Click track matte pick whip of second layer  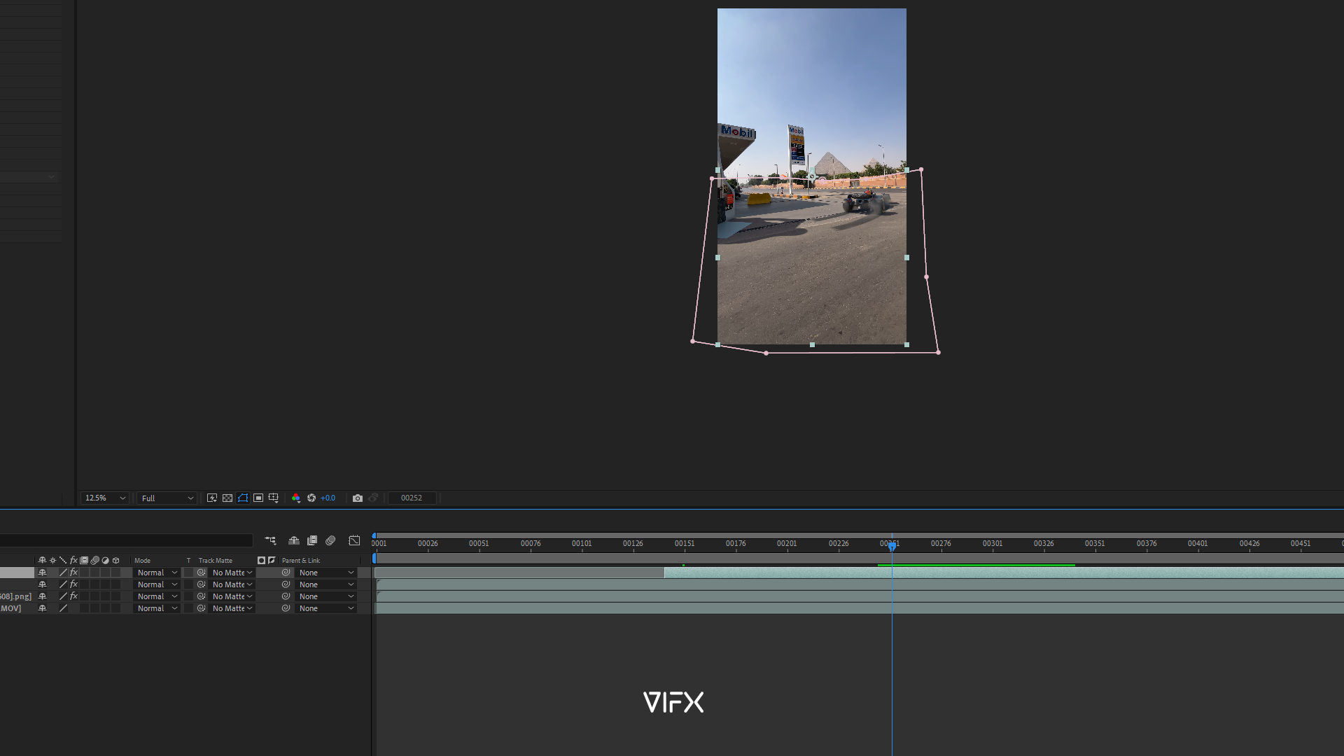pyautogui.click(x=201, y=584)
